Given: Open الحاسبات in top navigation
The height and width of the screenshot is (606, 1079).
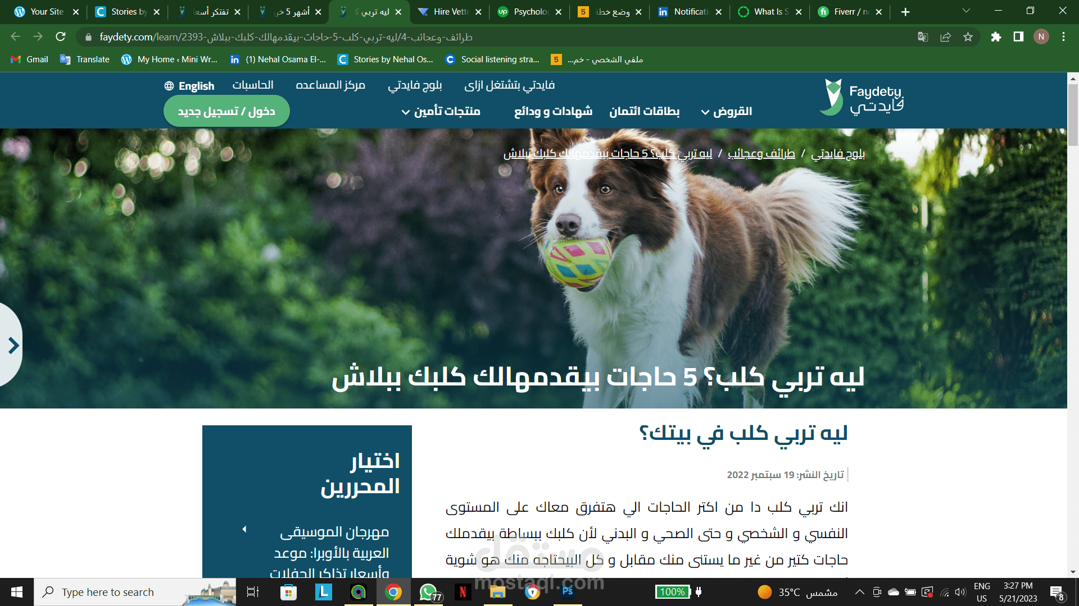Looking at the screenshot, I should pos(253,85).
